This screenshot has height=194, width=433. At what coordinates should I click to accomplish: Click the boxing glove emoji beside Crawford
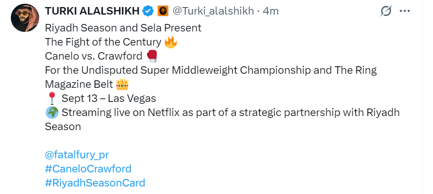point(152,56)
